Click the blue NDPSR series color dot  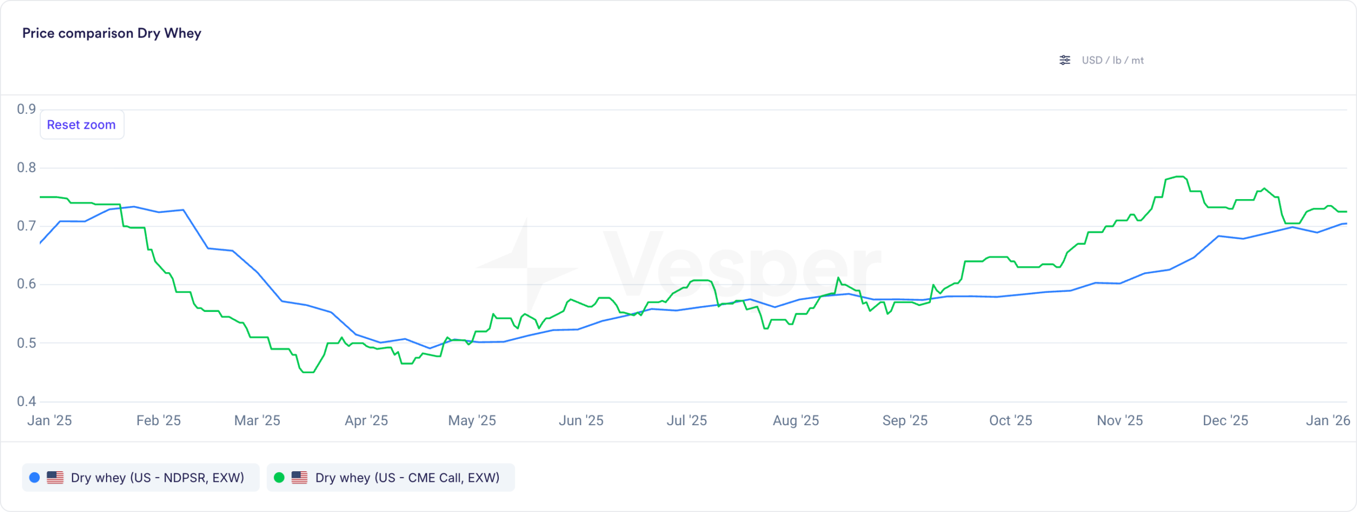34,478
